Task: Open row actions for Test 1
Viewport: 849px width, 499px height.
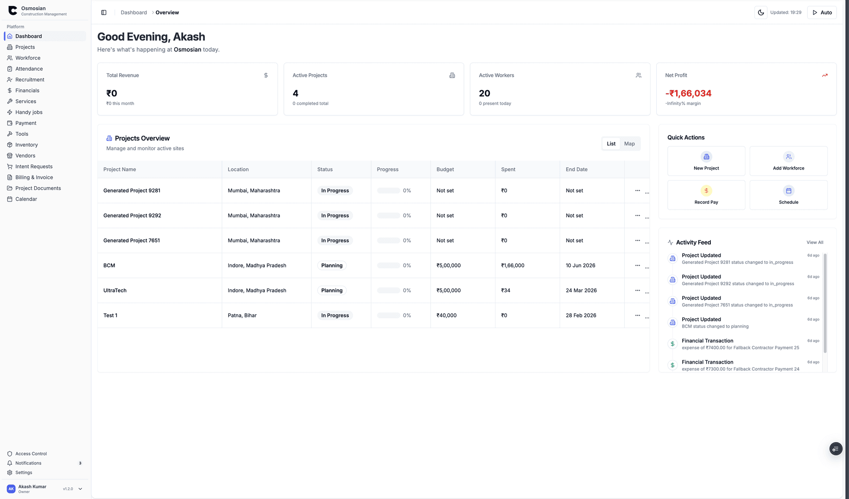Action: (637, 315)
